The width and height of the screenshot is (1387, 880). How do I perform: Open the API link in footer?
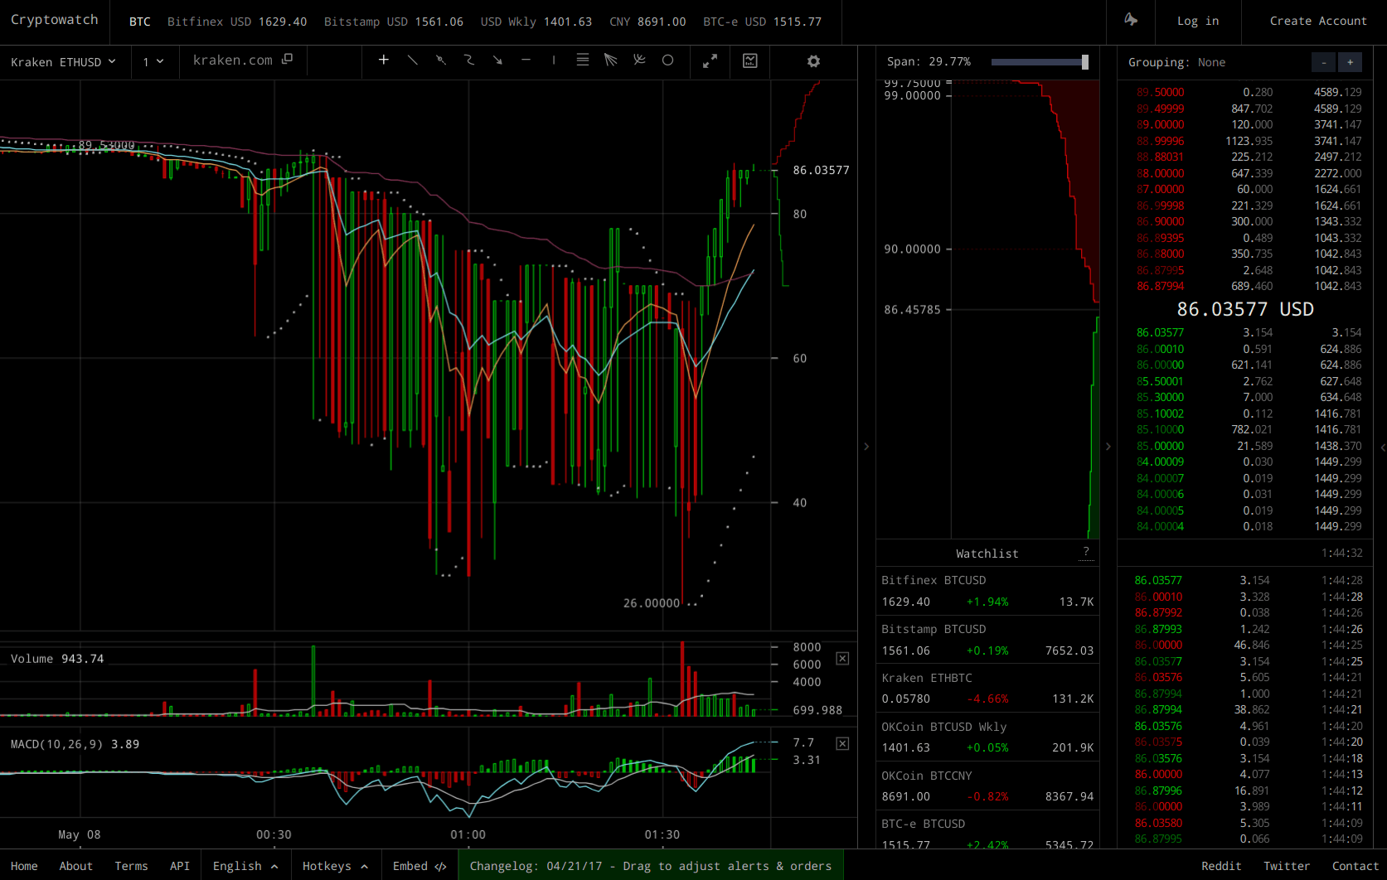point(180,866)
